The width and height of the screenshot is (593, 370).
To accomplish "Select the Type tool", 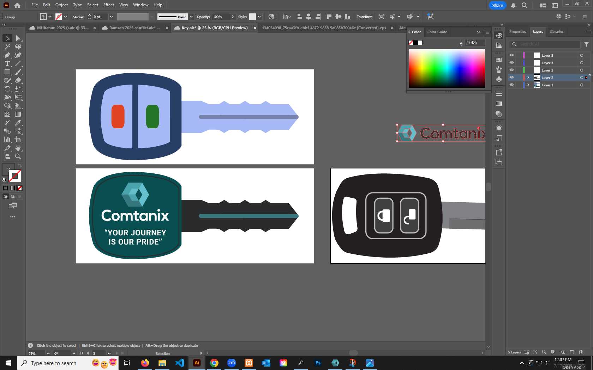I will pyautogui.click(x=7, y=63).
